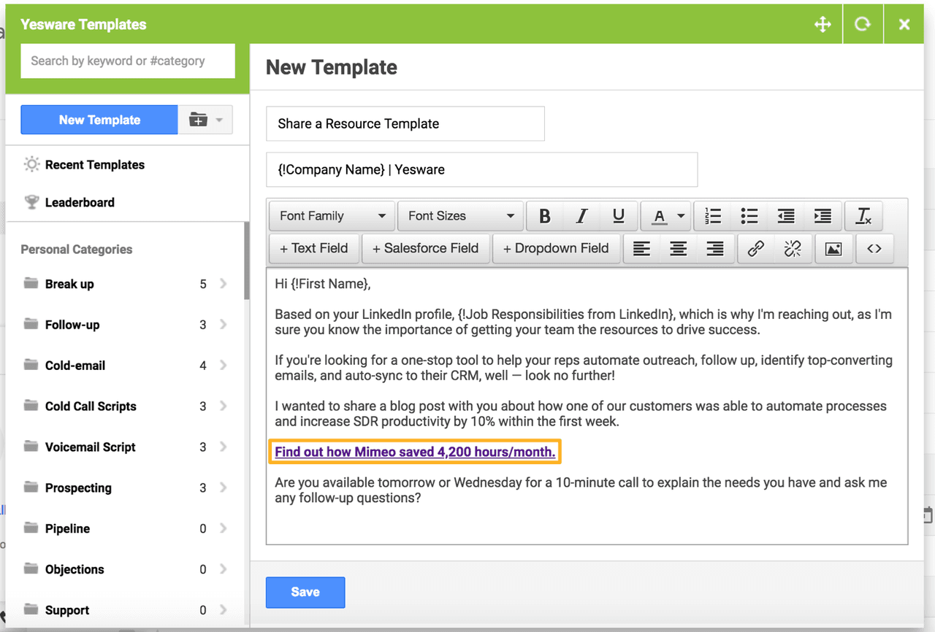Open the insert image tool
The width and height of the screenshot is (935, 632).
coord(833,249)
